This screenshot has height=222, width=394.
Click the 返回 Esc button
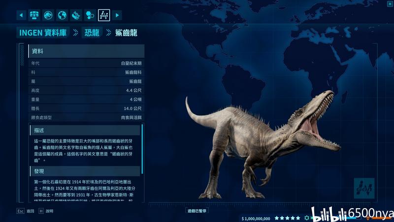(26, 211)
